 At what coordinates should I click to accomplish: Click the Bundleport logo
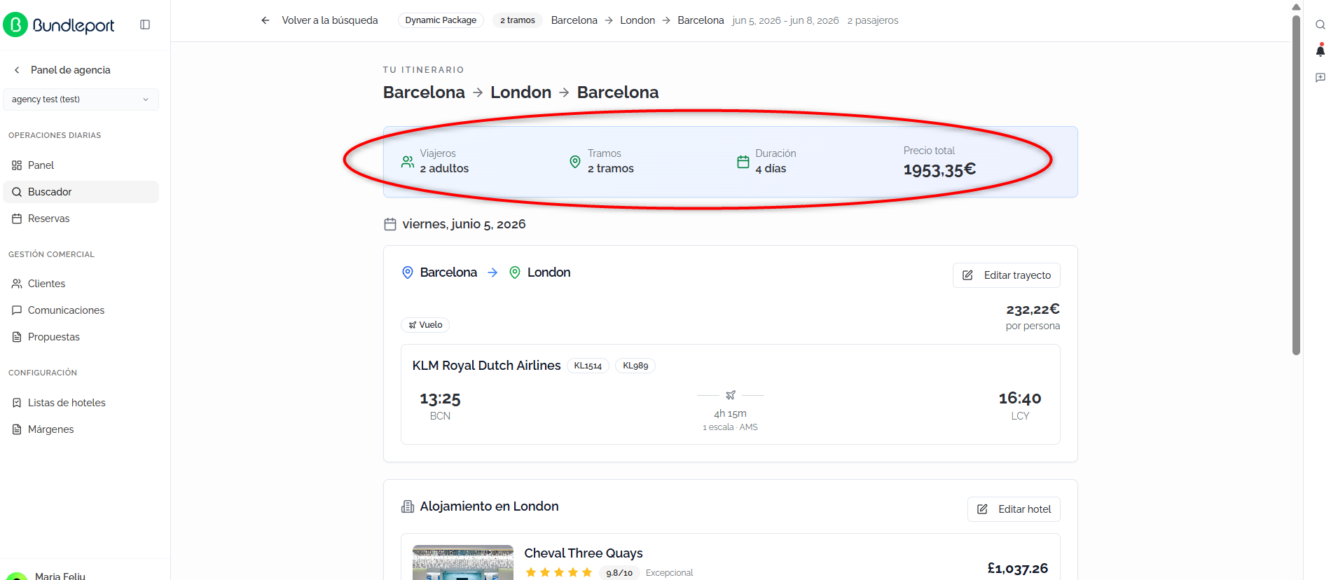[59, 25]
